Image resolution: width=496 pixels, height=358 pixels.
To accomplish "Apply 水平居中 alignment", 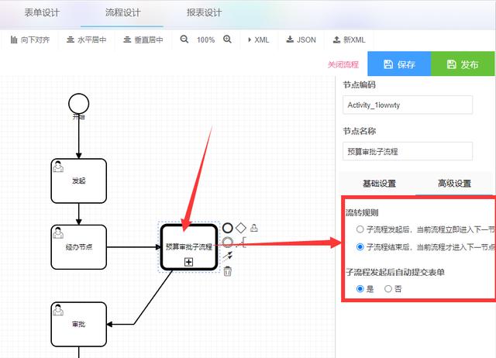I will pos(86,40).
